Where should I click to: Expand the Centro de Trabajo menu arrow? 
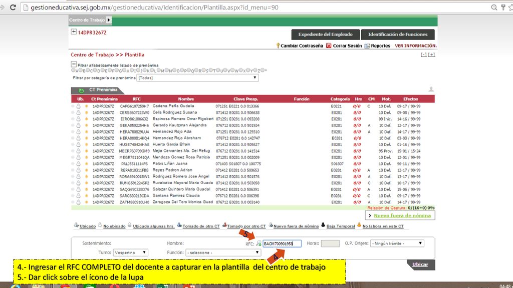pos(109,20)
